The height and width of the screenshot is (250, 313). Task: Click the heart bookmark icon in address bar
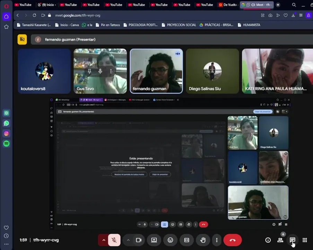286,15
